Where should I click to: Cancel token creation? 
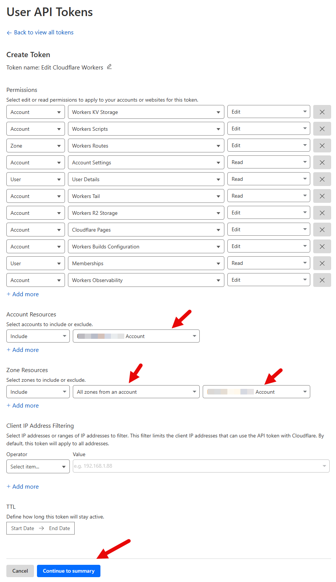[x=20, y=571]
